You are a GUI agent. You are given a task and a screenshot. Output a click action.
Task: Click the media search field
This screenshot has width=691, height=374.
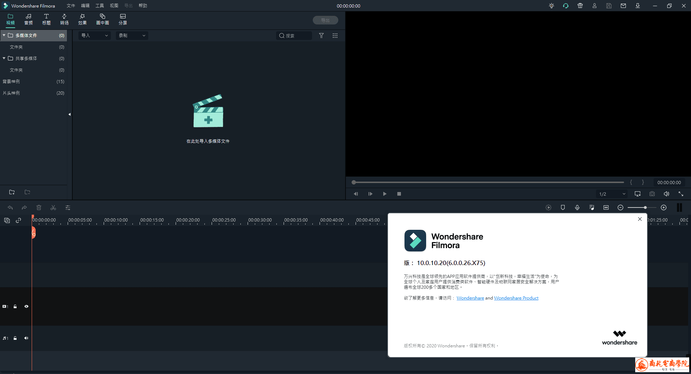[x=294, y=36]
